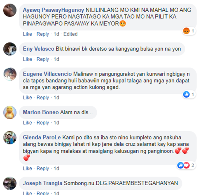Open Joseph Trangia's profile picture
This screenshot has width=210, height=195.
[x=10, y=183]
